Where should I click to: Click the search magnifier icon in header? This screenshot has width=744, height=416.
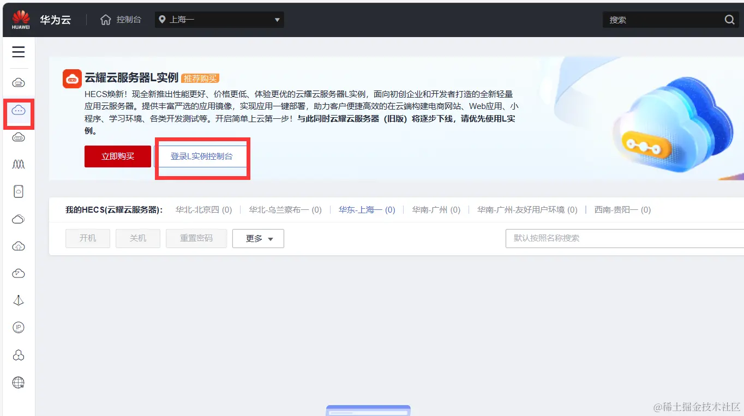tap(730, 20)
